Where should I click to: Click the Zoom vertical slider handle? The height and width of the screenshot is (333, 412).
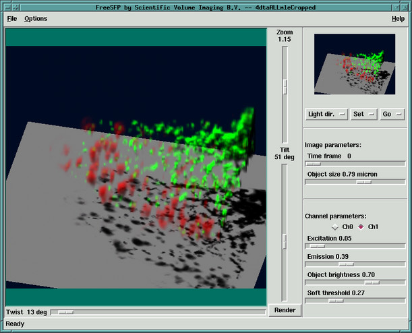285,87
